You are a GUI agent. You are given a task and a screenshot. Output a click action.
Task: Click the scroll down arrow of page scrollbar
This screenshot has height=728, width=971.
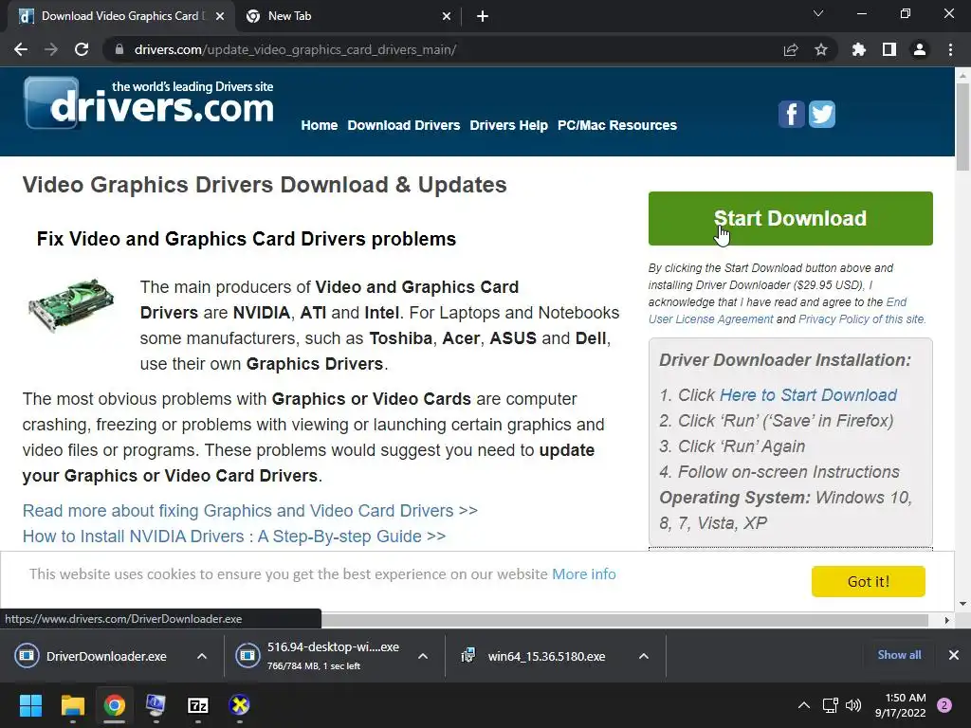[x=962, y=604]
